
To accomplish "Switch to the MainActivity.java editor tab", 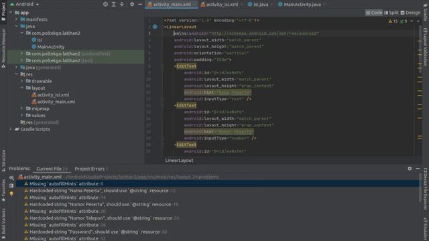I will pos(302,5).
